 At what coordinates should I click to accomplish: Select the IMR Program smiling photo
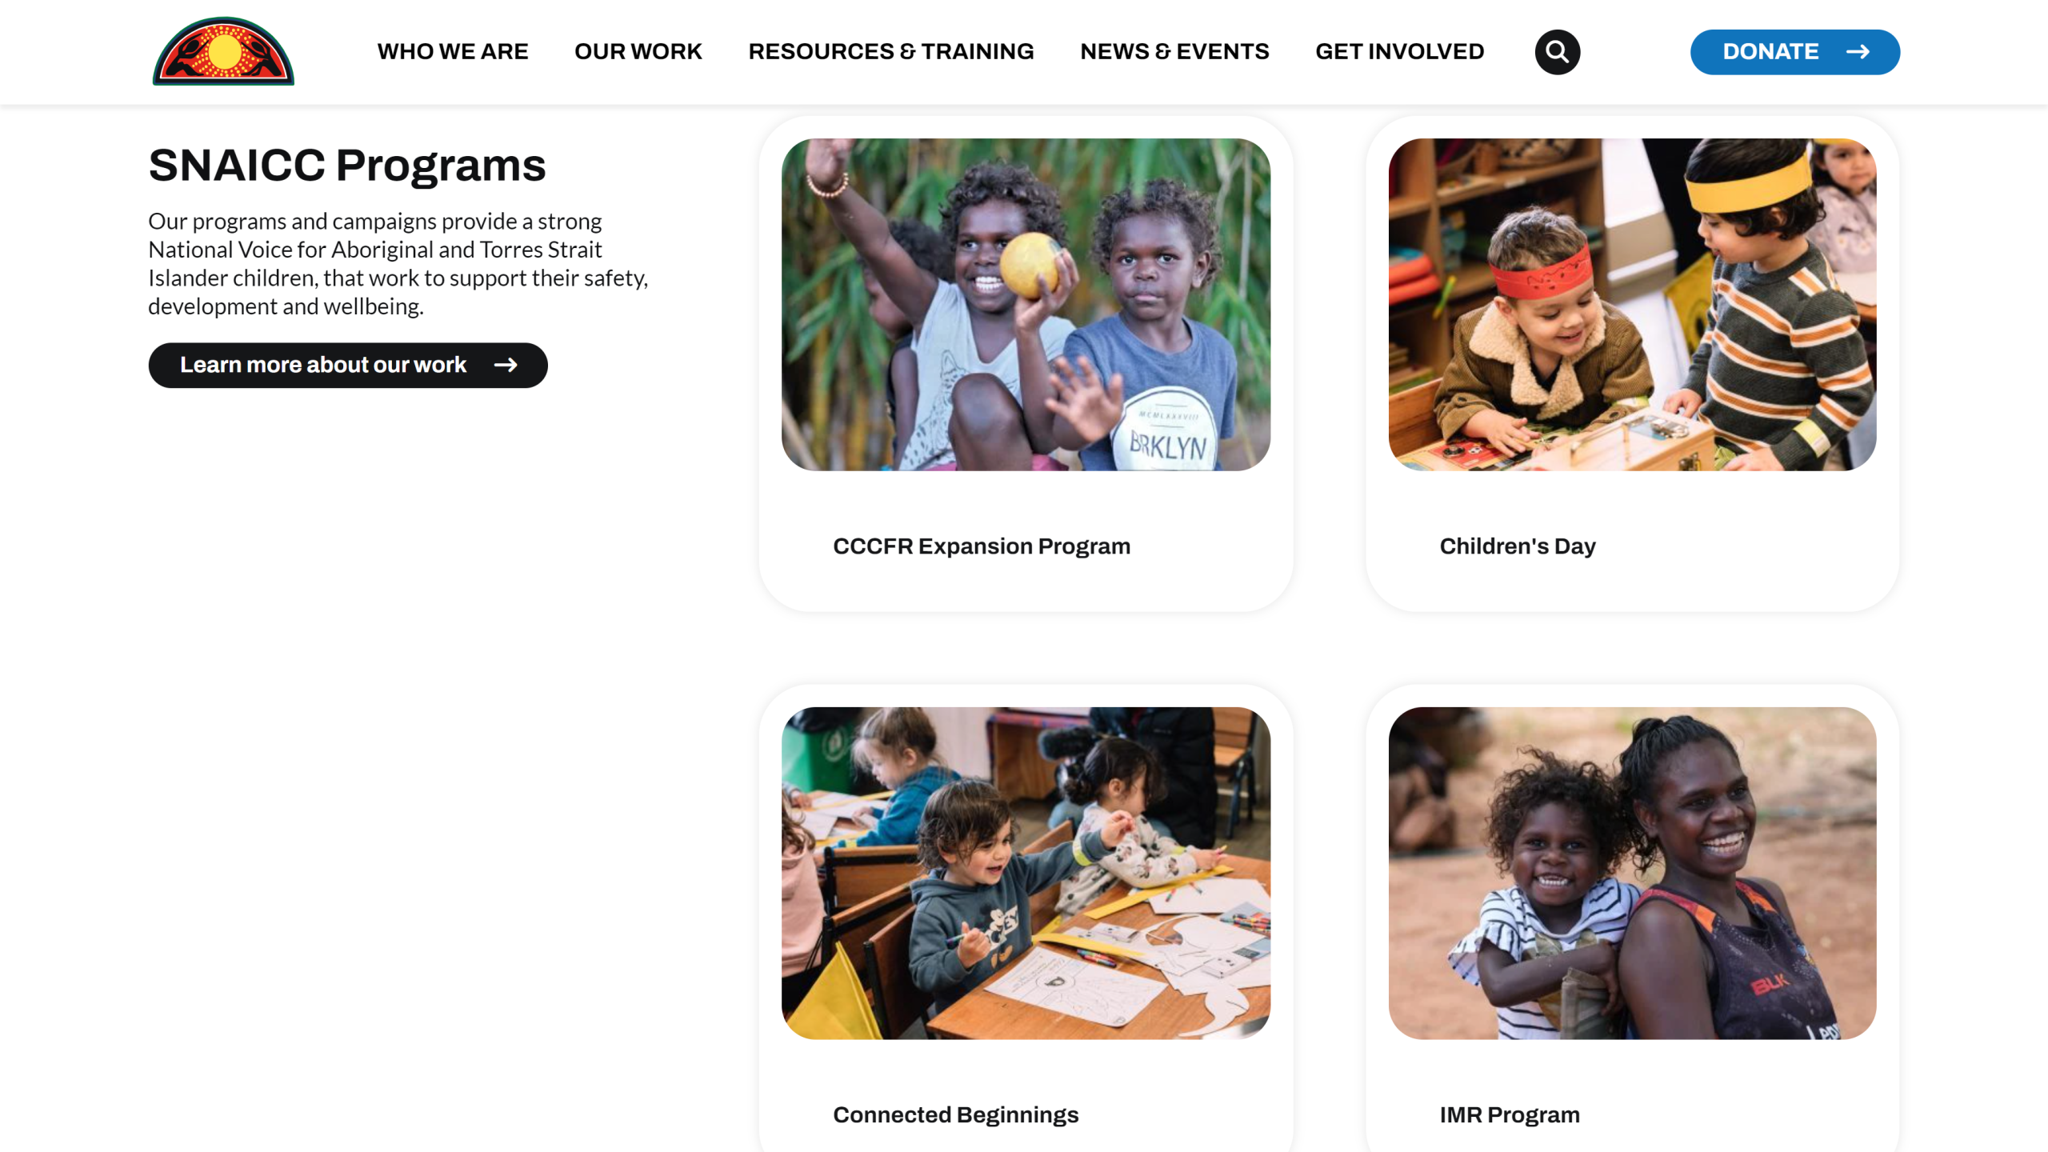[x=1632, y=873]
